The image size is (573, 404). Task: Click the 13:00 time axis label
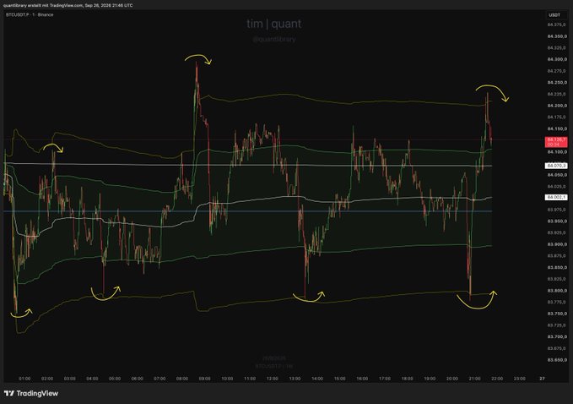[x=295, y=379]
